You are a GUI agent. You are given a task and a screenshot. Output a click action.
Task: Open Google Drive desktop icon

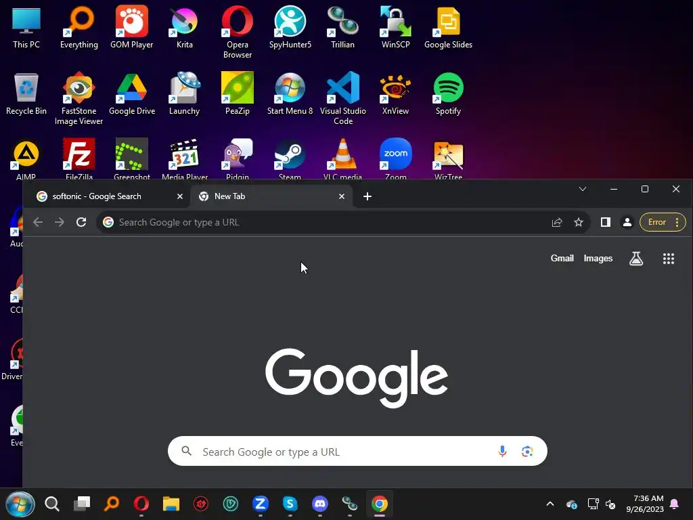pyautogui.click(x=132, y=93)
